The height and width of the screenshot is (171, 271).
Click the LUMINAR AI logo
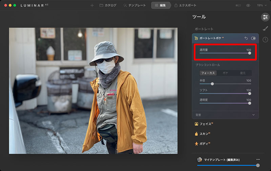[35, 5]
